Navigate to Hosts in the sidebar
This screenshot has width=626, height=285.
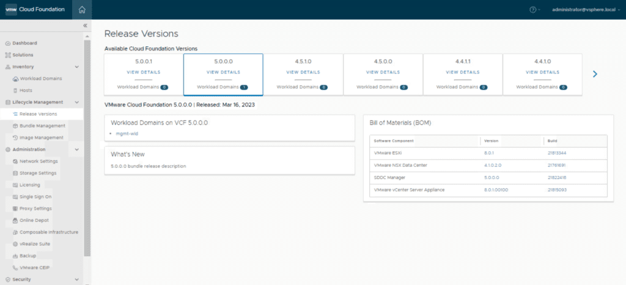26,91
